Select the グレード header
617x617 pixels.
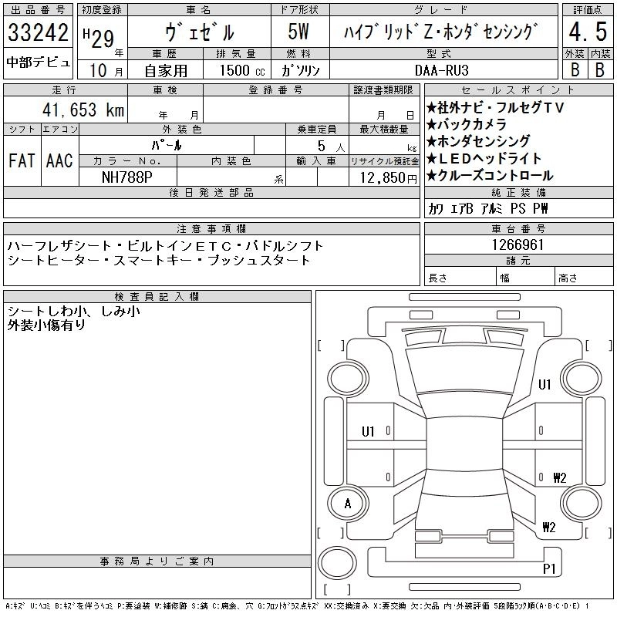444,10
